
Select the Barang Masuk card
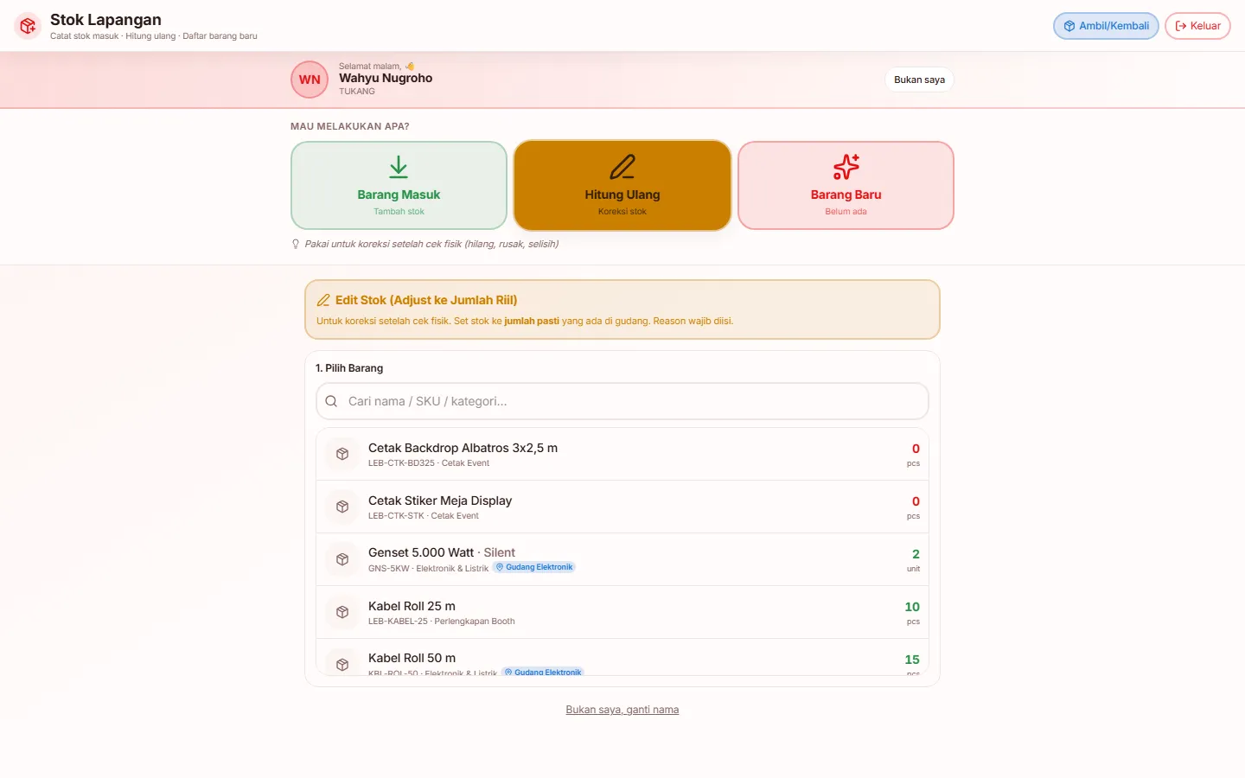click(399, 186)
